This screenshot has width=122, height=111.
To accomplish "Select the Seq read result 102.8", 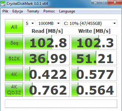I will [x=47, y=42].
